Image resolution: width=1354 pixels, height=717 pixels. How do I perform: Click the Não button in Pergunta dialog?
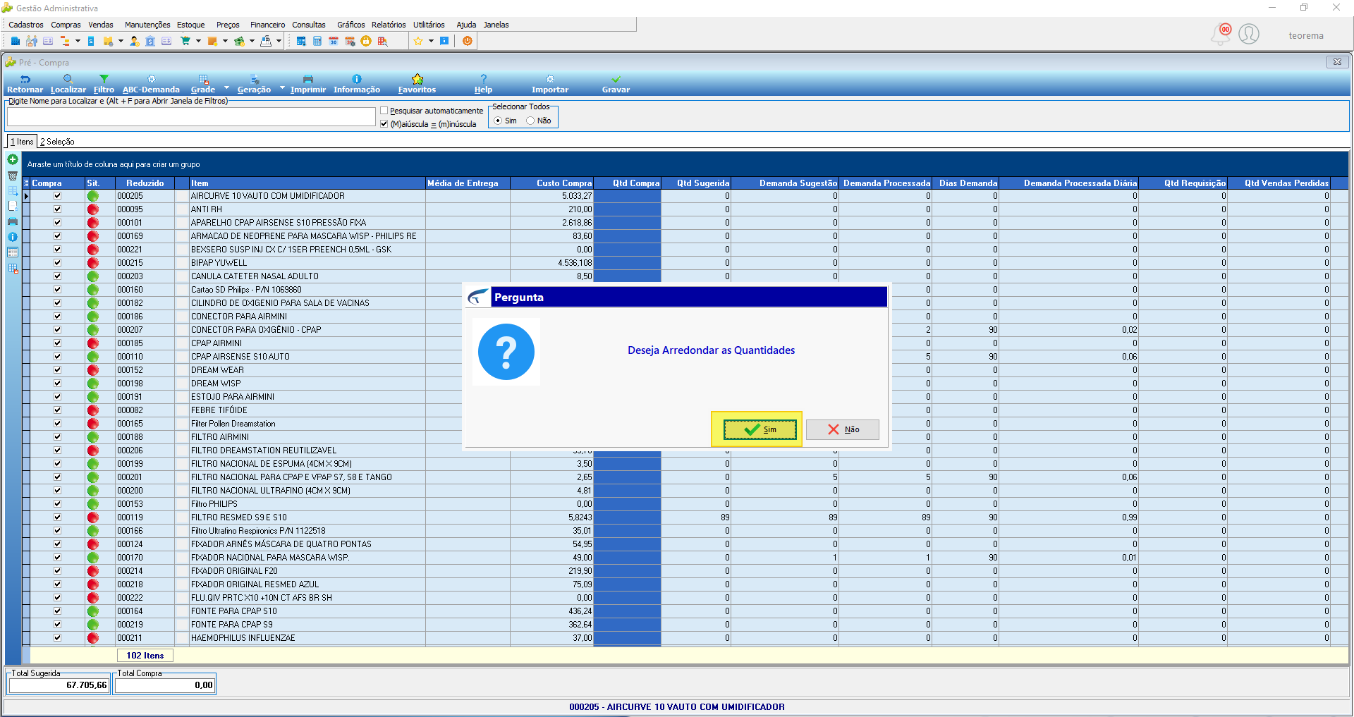843,429
